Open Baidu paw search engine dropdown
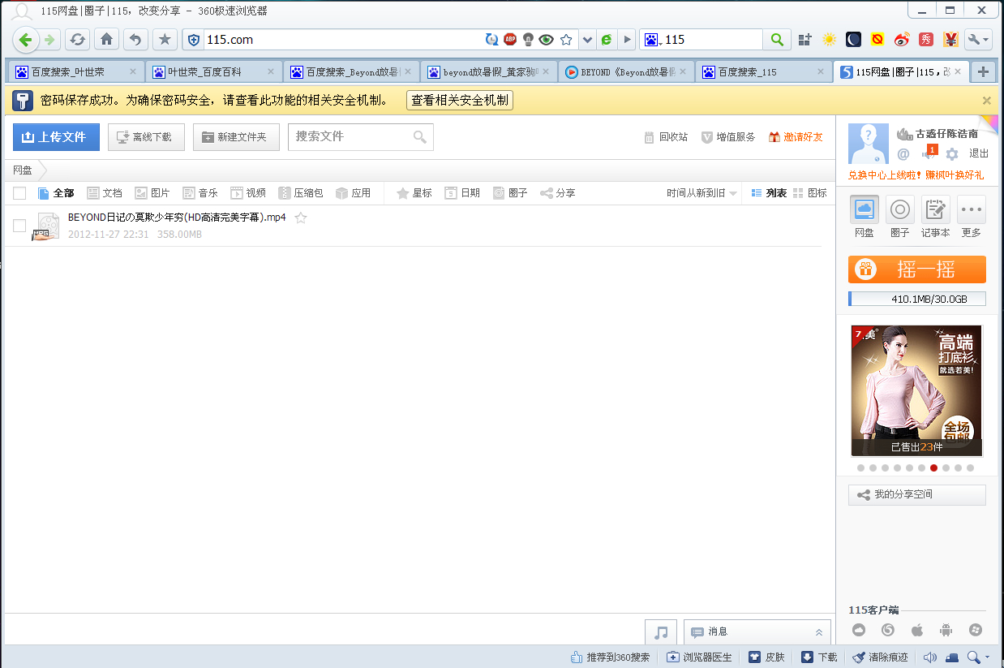The image size is (1004, 668). coord(652,39)
